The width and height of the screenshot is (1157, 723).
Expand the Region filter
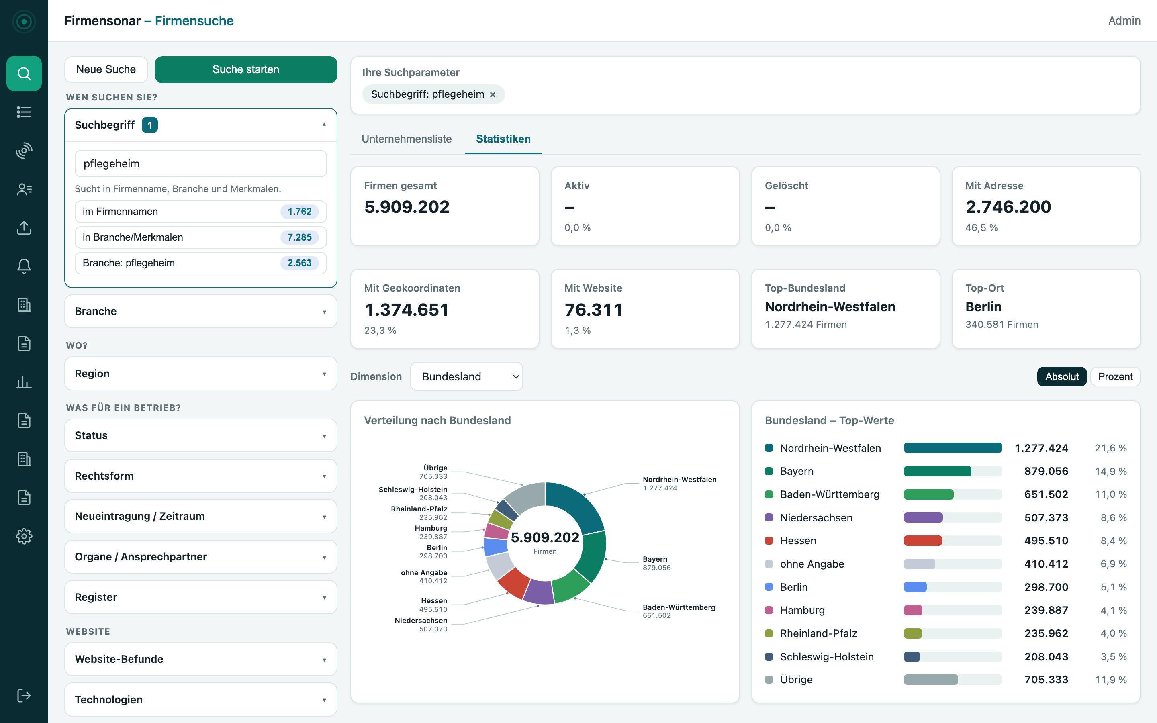click(201, 374)
